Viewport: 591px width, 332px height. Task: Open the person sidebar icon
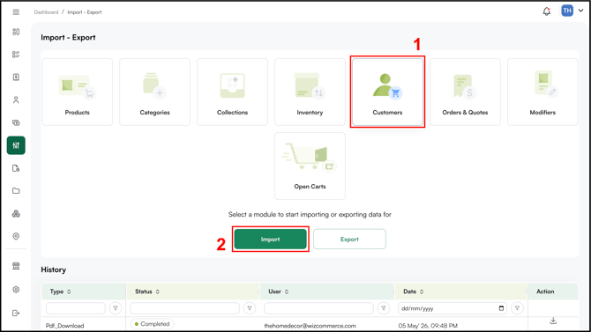[x=16, y=100]
